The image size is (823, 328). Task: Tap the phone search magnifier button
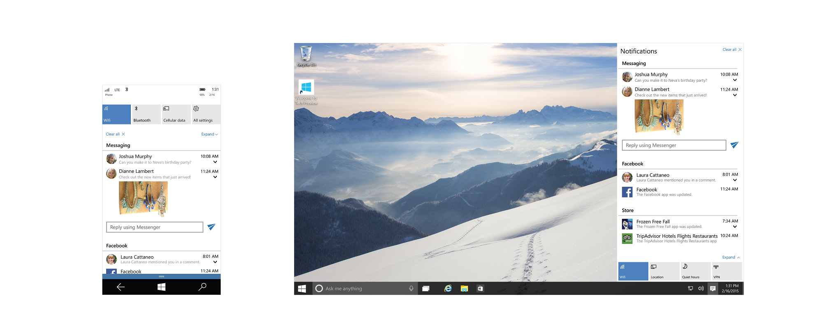[202, 287]
